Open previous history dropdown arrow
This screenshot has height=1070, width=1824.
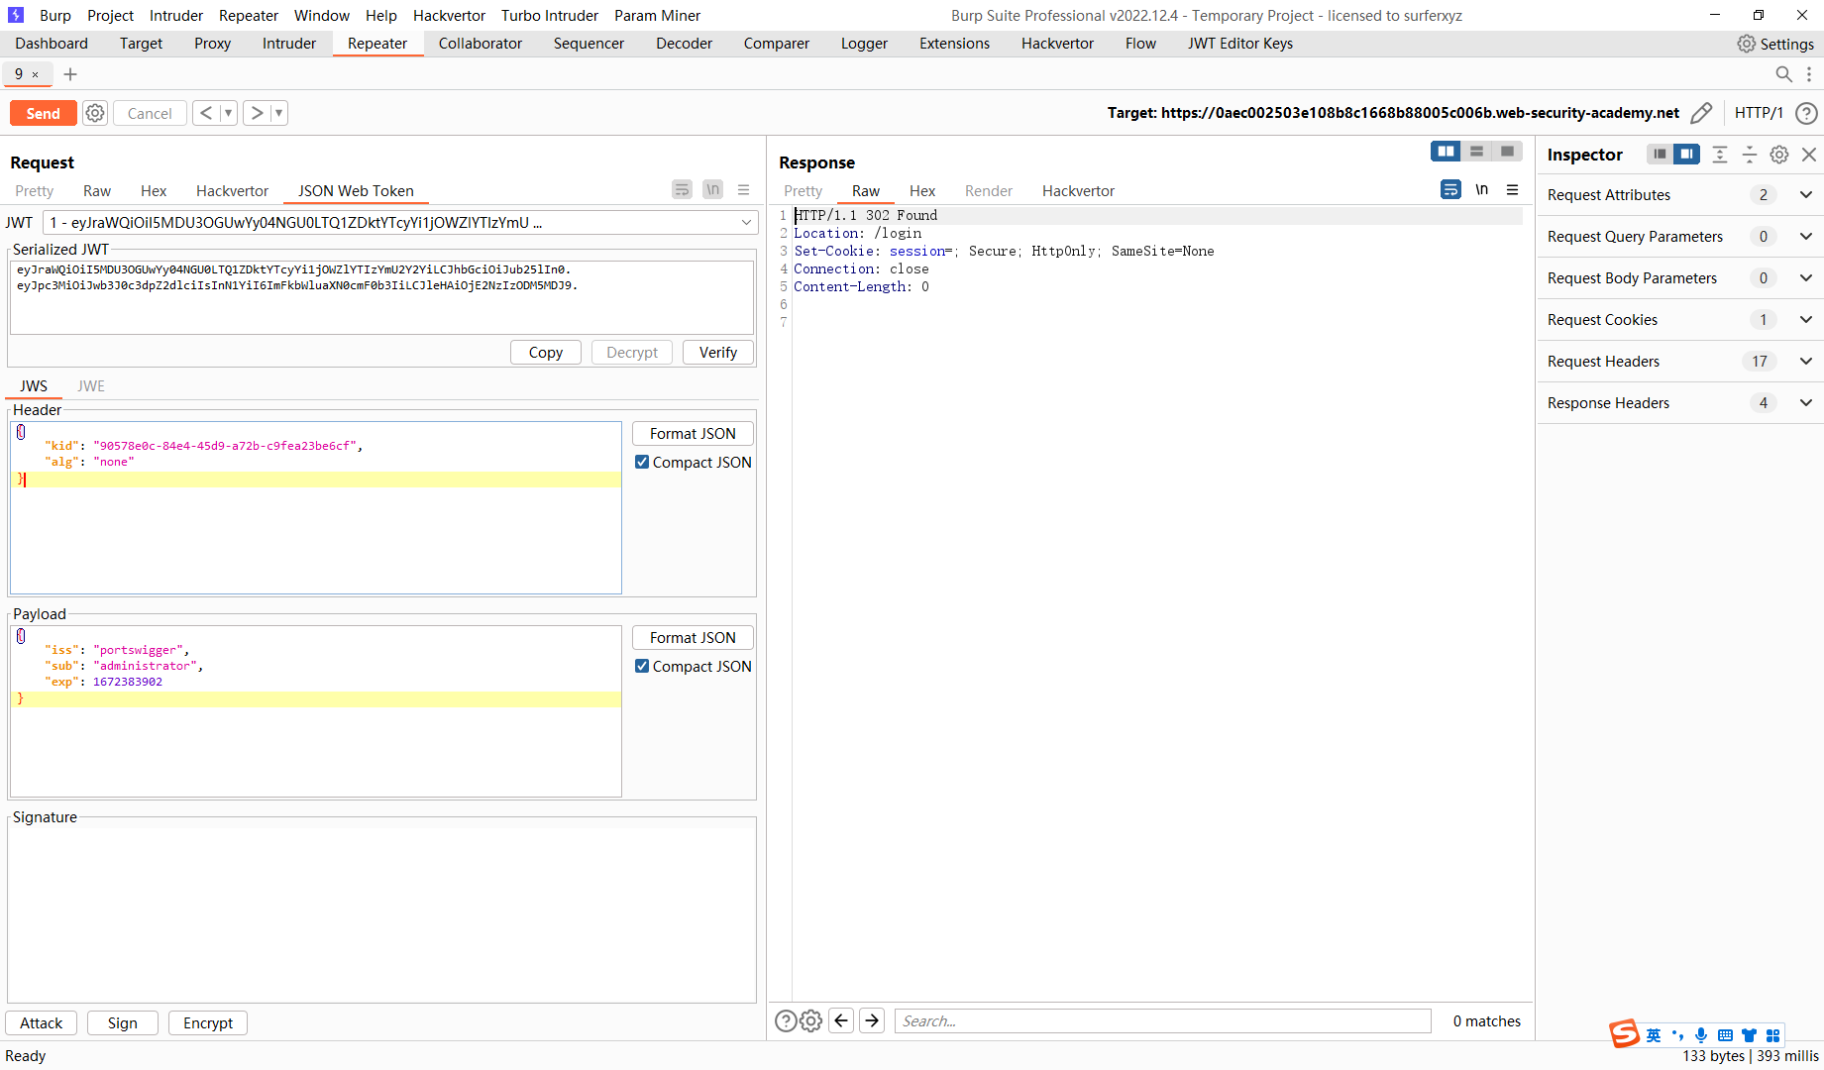pos(228,113)
